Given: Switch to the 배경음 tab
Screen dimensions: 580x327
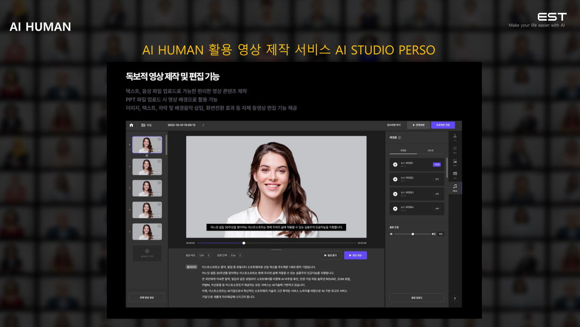Looking at the screenshot, I should click(404, 150).
